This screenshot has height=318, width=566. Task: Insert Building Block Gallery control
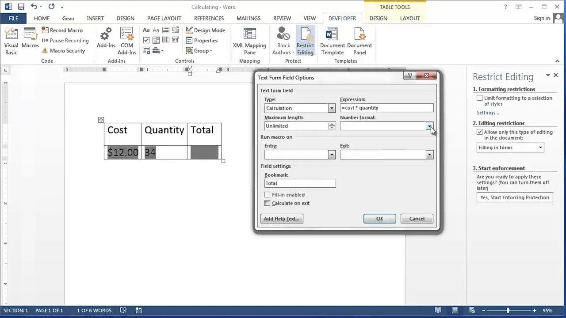(x=176, y=30)
